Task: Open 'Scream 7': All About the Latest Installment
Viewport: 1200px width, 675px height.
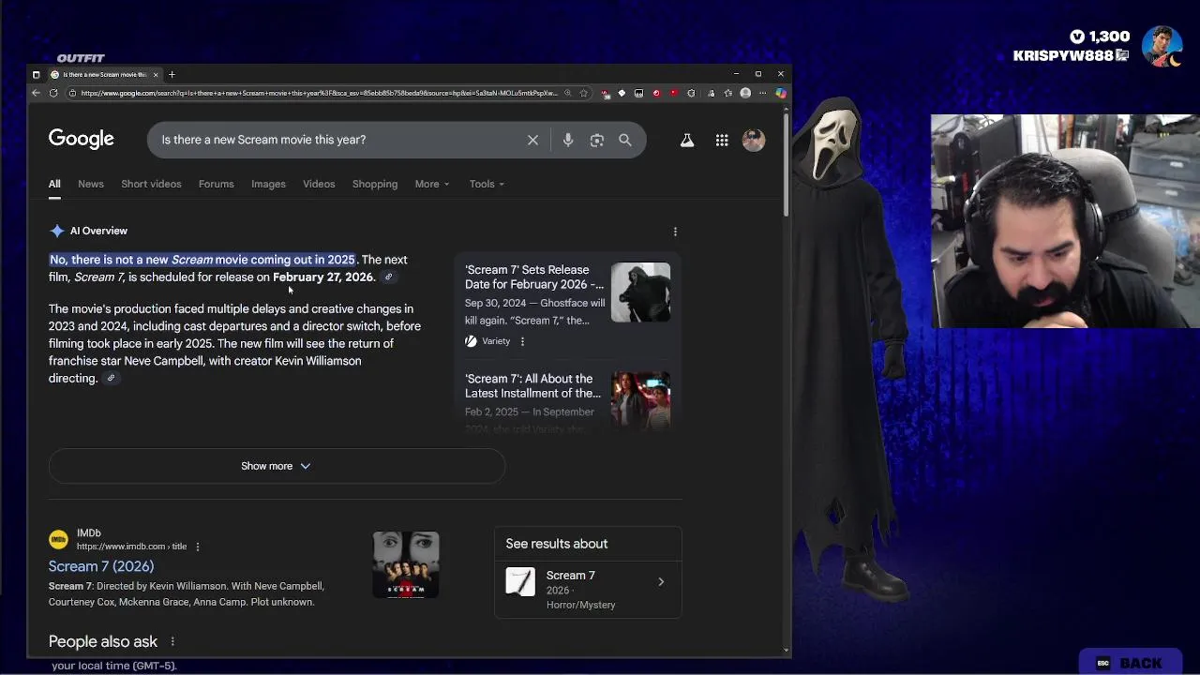Action: point(532,386)
